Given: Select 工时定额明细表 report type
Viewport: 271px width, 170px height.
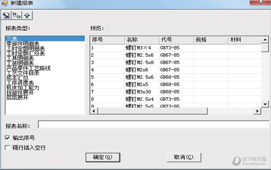Looking at the screenshot, I should tap(26, 49).
